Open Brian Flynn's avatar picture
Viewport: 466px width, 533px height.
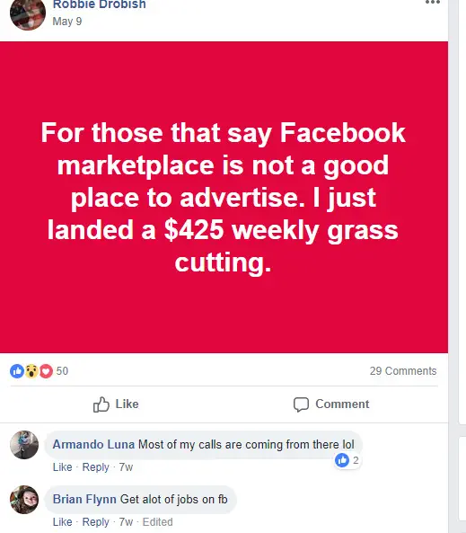[24, 500]
